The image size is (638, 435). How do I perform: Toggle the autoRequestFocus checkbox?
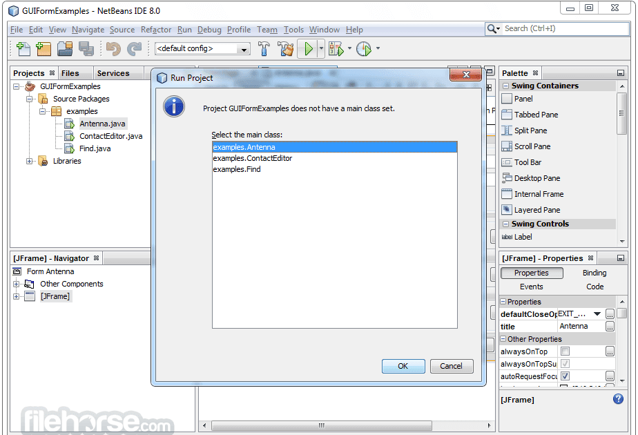(565, 376)
